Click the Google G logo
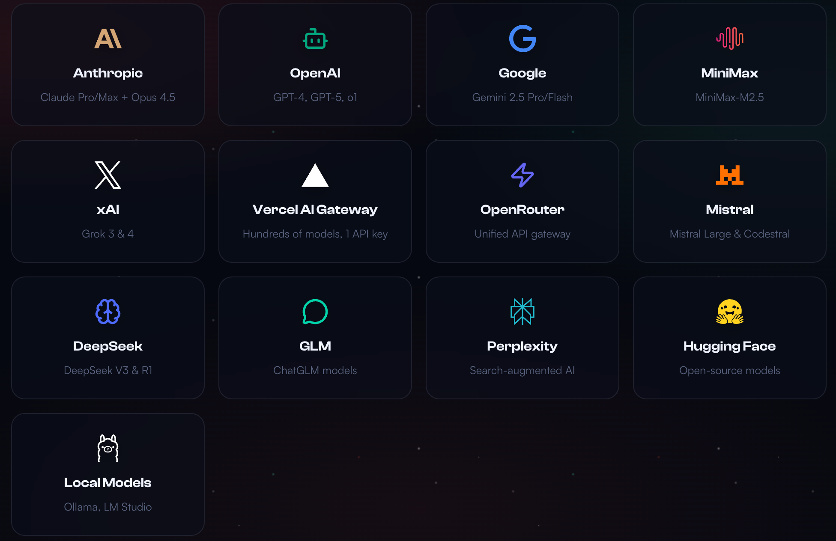This screenshot has width=836, height=541. point(522,39)
